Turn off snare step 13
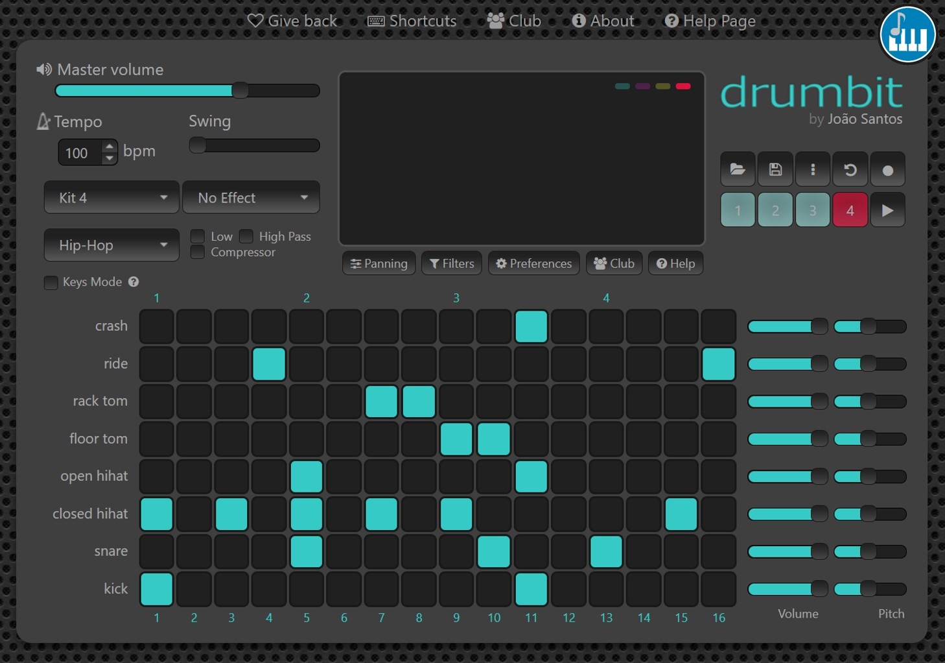 tap(606, 551)
